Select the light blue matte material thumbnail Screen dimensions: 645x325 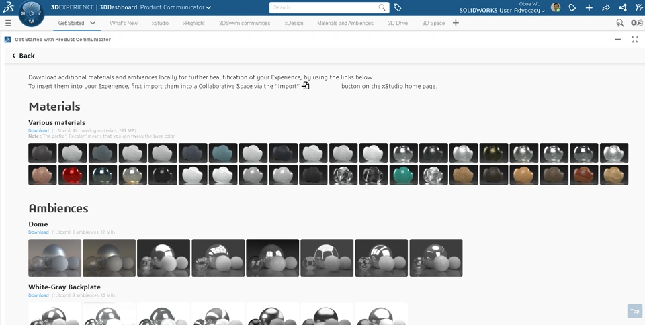(x=223, y=153)
